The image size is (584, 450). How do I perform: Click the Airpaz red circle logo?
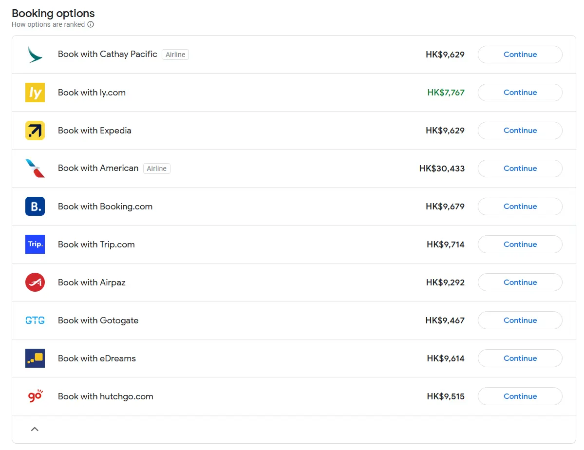click(x=35, y=282)
